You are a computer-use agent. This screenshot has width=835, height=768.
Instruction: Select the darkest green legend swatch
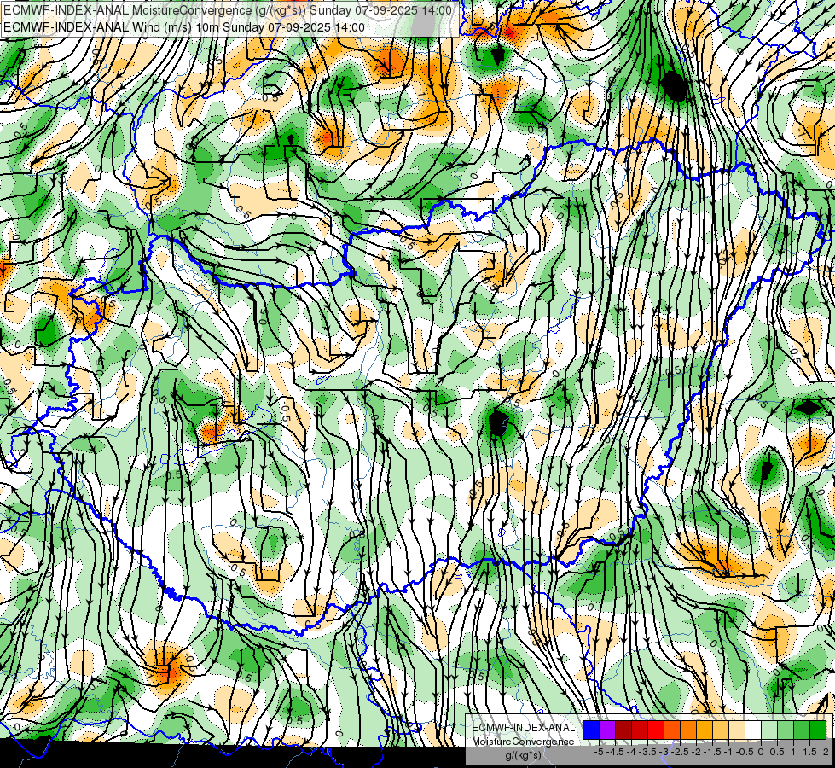[818, 730]
